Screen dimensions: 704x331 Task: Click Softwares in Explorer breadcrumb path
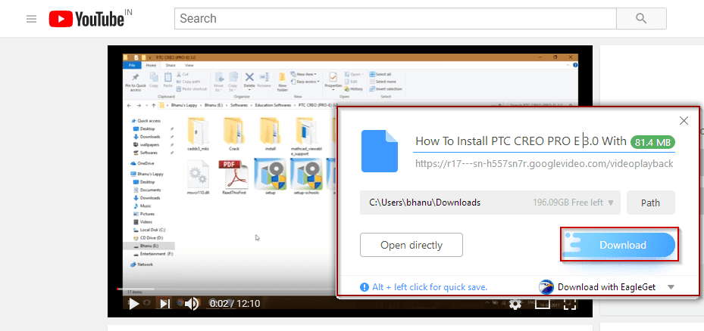(239, 106)
